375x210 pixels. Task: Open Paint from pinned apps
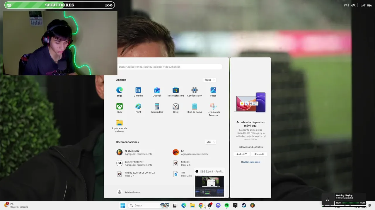pyautogui.click(x=138, y=108)
